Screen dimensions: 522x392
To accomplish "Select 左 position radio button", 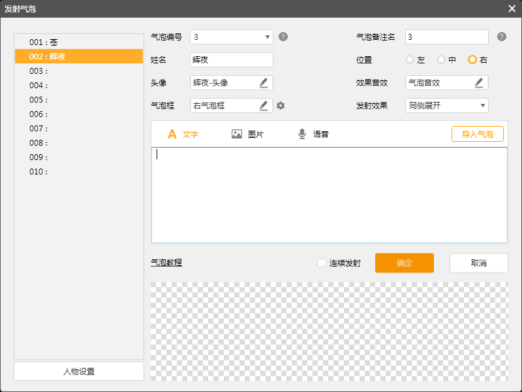I will (x=410, y=59).
